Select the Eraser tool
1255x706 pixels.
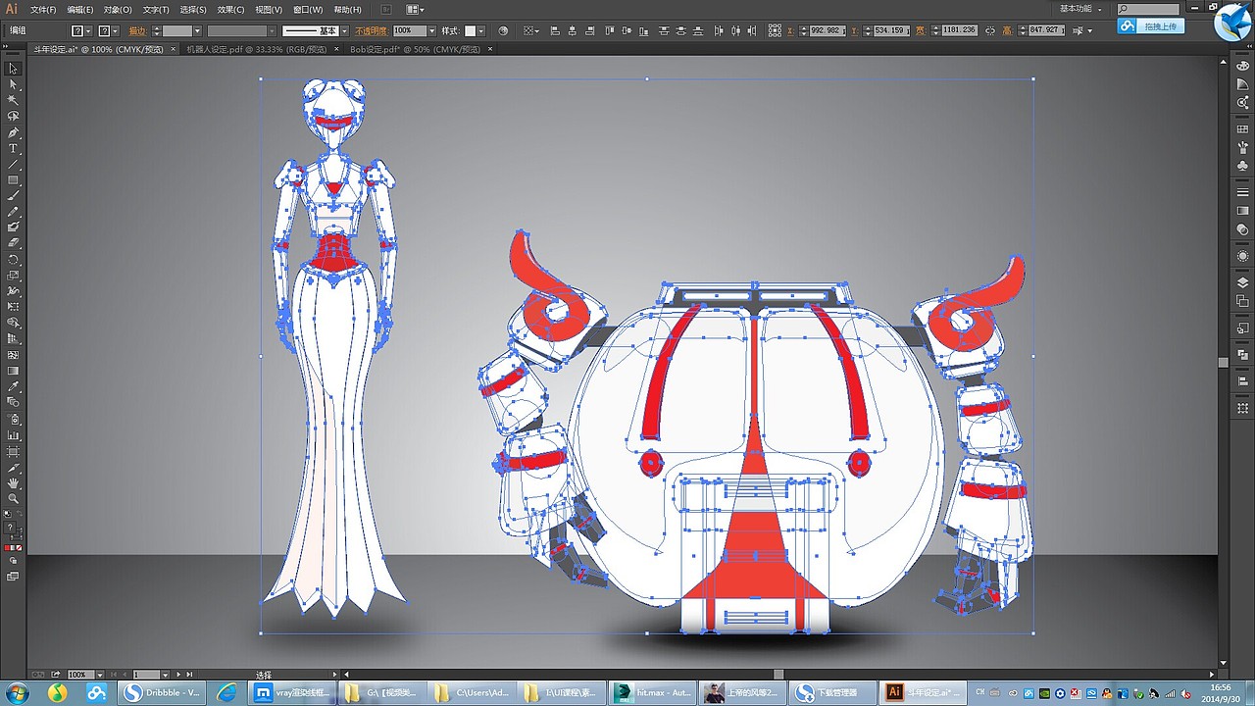pyautogui.click(x=14, y=243)
